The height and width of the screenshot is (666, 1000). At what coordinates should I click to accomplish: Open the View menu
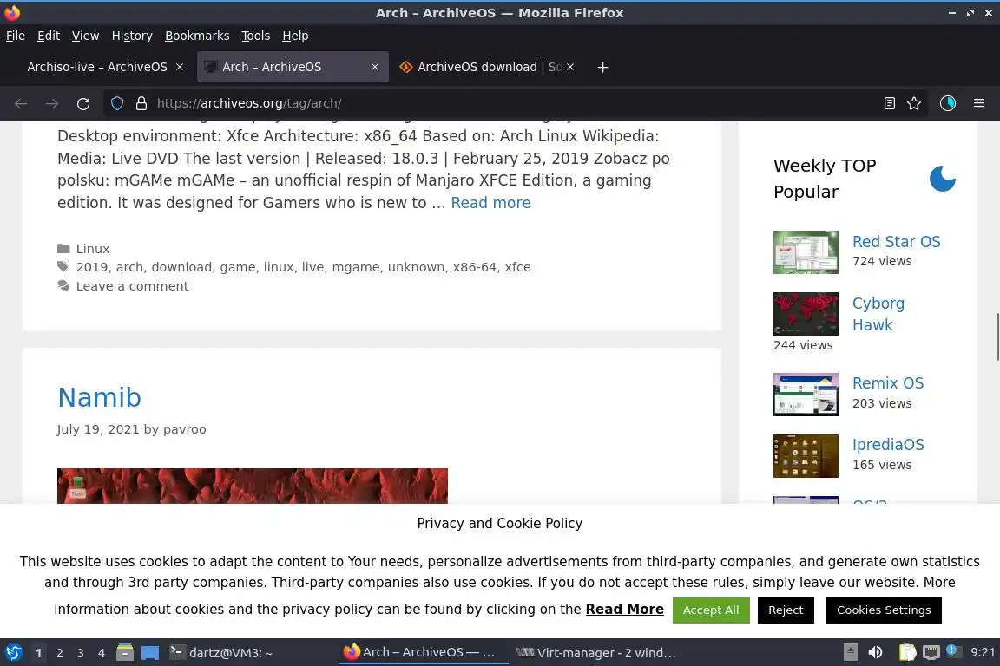coord(85,36)
